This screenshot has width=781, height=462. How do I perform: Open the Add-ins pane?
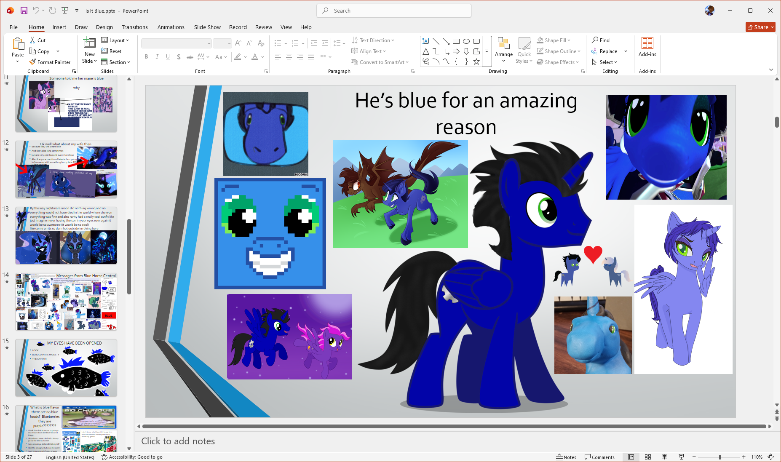647,47
